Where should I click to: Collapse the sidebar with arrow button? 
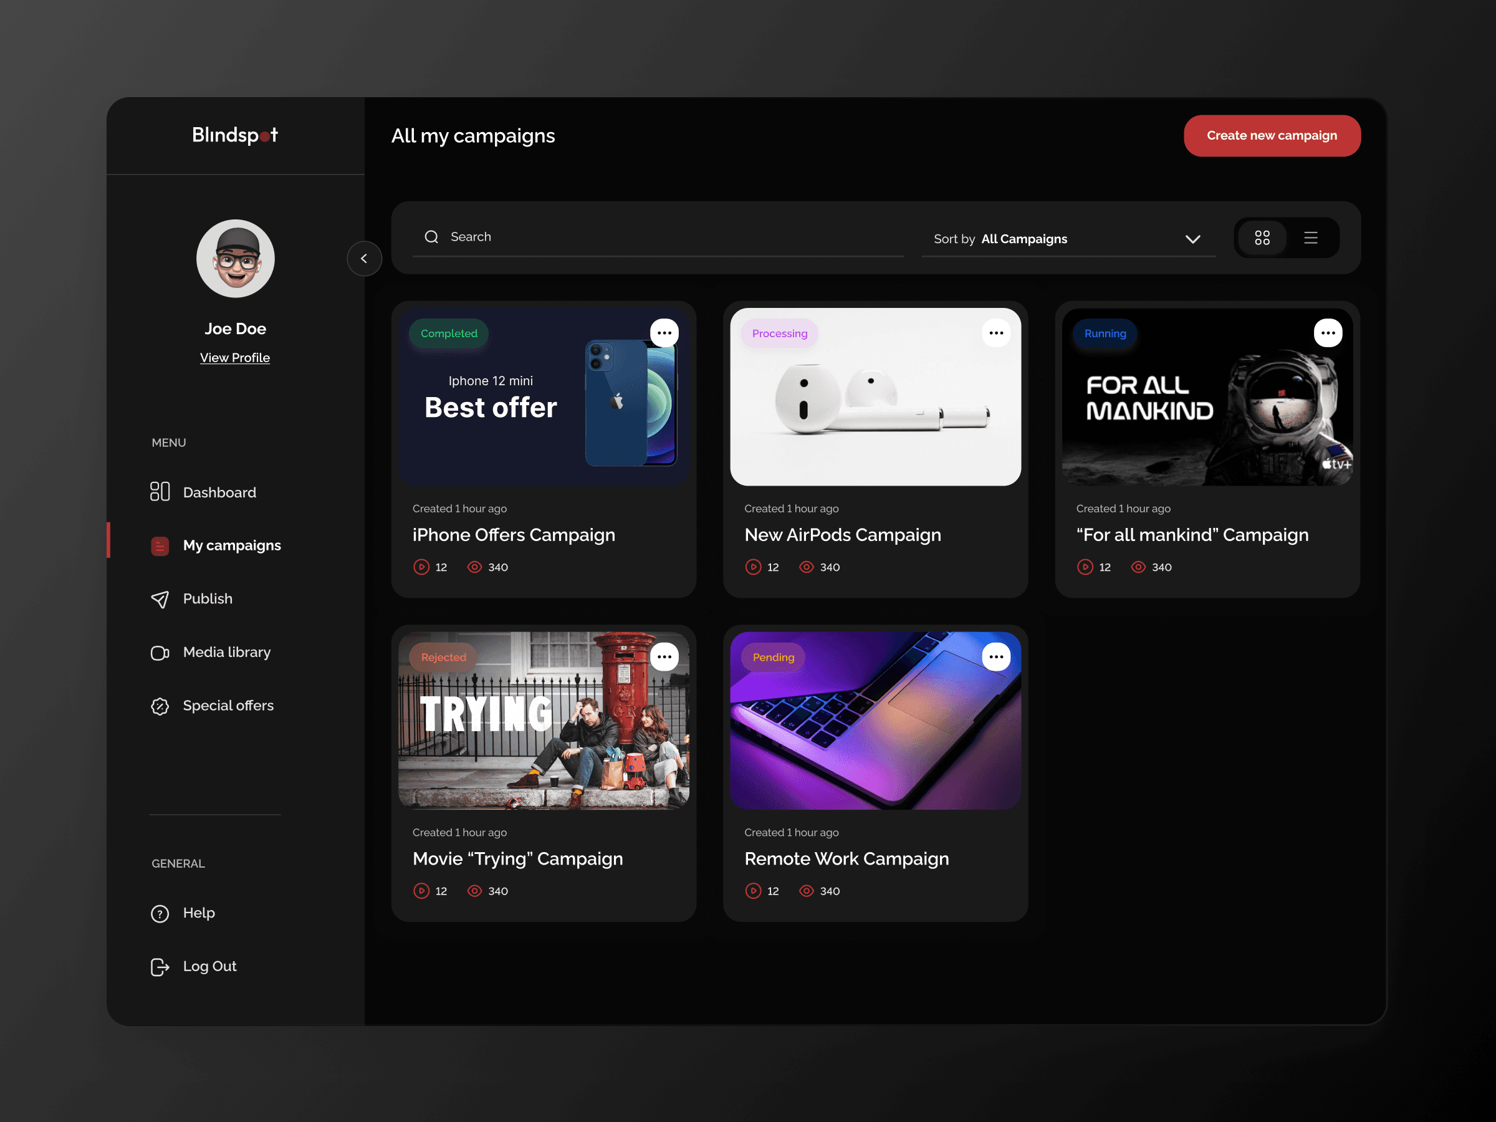coord(364,258)
